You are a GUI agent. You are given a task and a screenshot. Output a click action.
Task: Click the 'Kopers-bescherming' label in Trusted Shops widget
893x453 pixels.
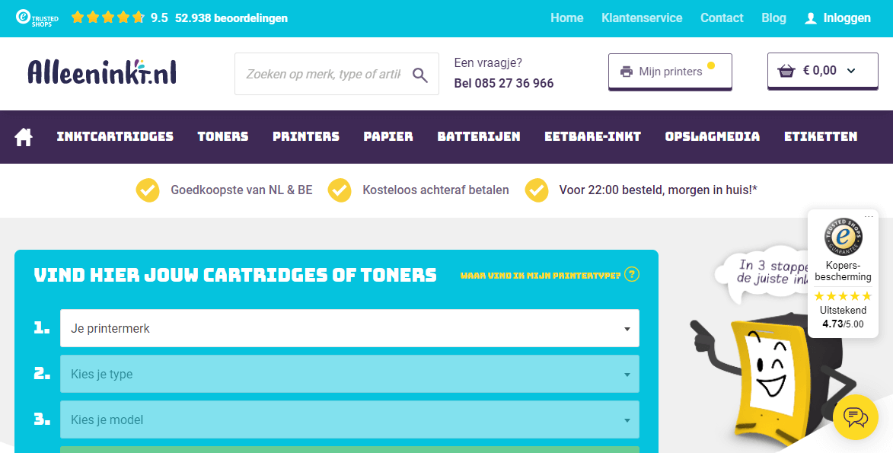coord(843,271)
